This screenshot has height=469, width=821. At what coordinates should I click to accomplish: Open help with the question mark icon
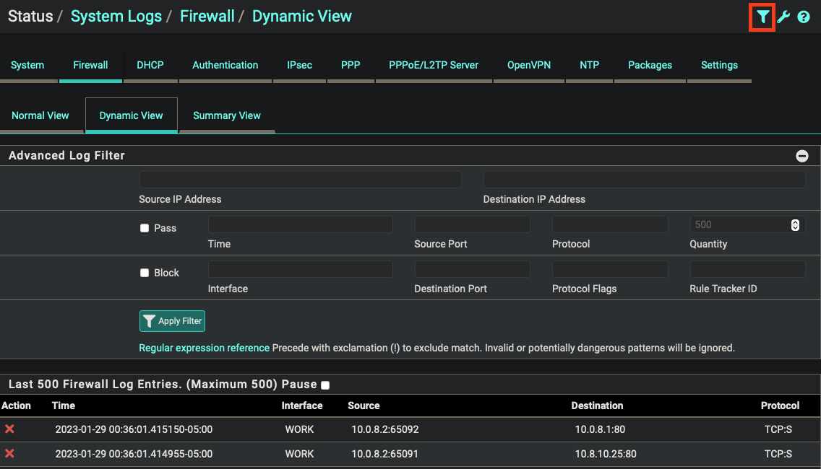pyautogui.click(x=804, y=17)
